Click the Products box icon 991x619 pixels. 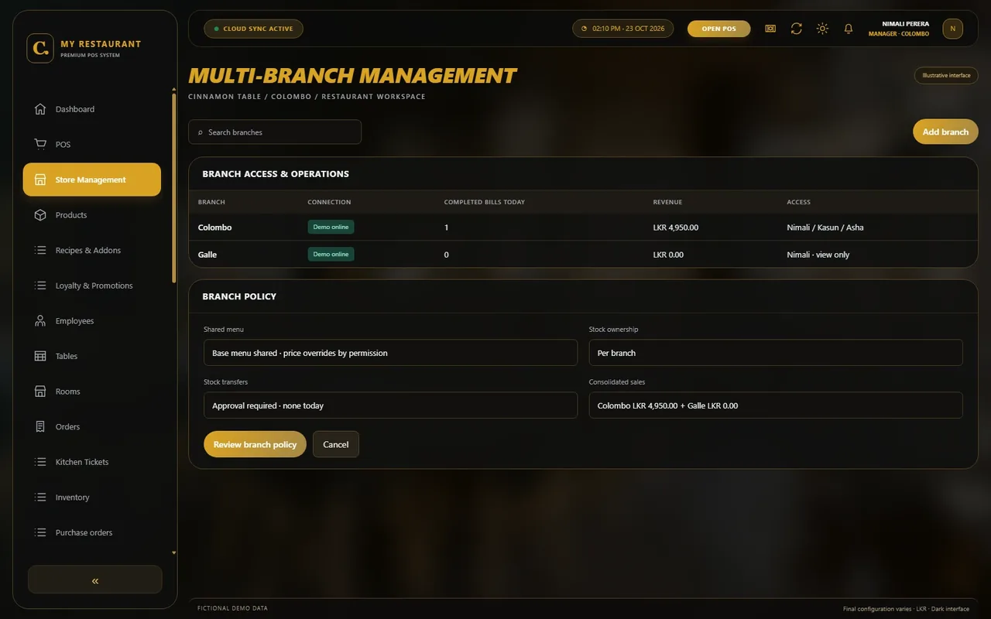[x=40, y=215]
